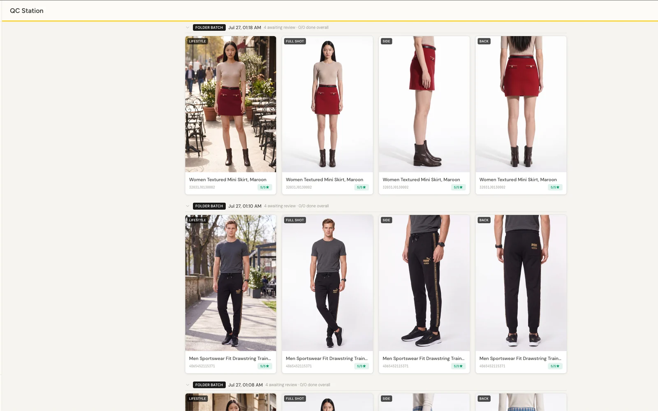Click the FOLDER BATCH badge for 01:10 AM
658x411 pixels.
point(209,206)
